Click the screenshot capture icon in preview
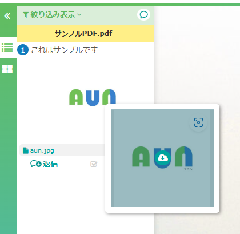 pyautogui.click(x=198, y=122)
